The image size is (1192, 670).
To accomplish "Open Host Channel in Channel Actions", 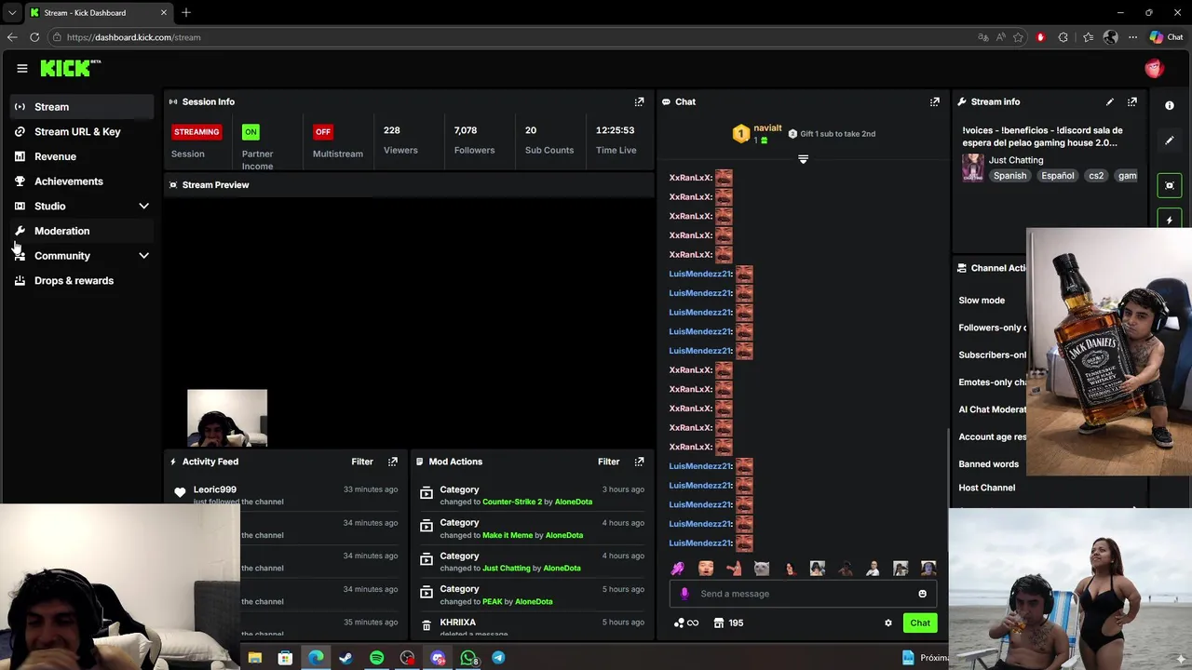I will click(987, 488).
